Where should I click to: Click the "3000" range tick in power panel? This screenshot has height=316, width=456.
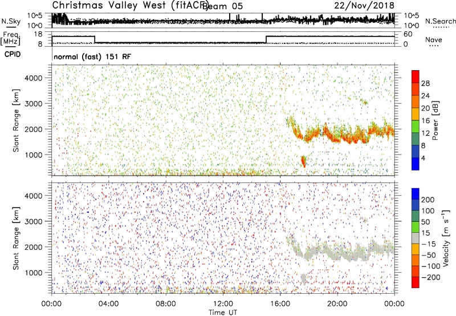(33, 104)
